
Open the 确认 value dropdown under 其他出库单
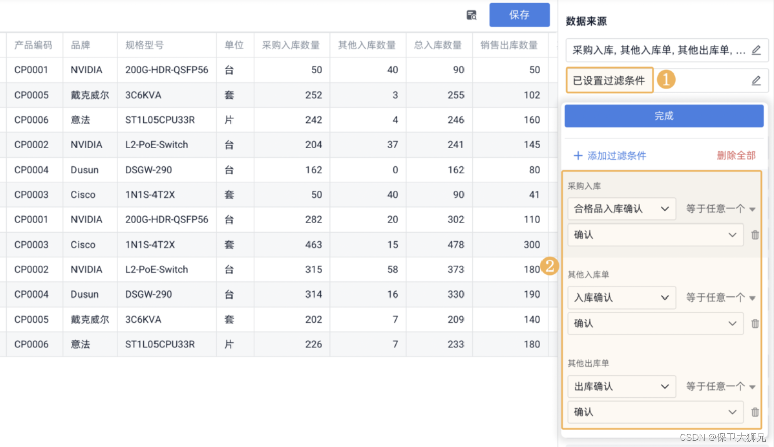pyautogui.click(x=655, y=412)
